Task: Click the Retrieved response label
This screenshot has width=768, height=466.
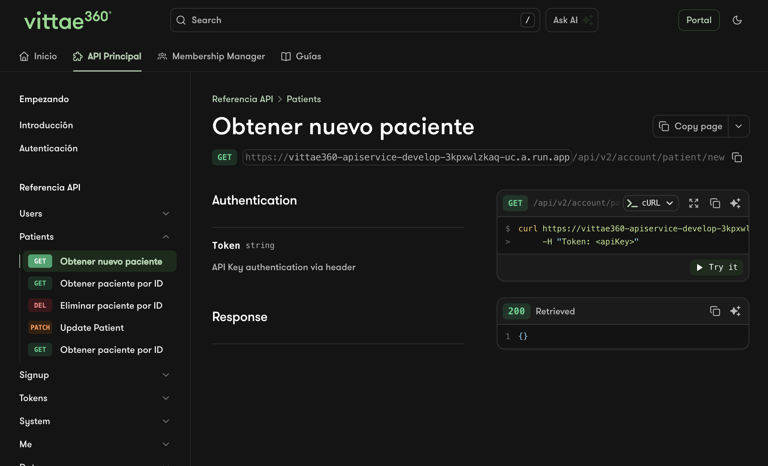Action: pos(555,311)
